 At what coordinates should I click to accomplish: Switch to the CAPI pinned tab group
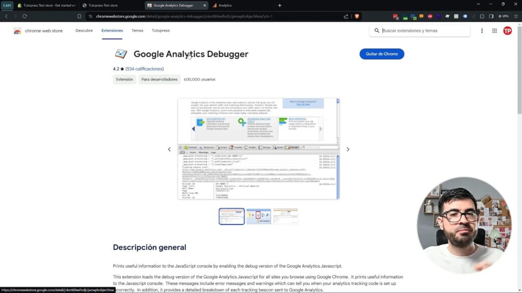tap(7, 5)
